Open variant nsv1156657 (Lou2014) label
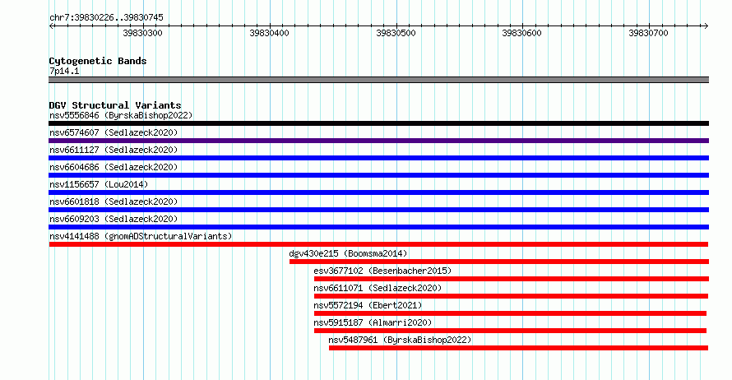Viewport: 732px width, 380px height. tap(99, 184)
